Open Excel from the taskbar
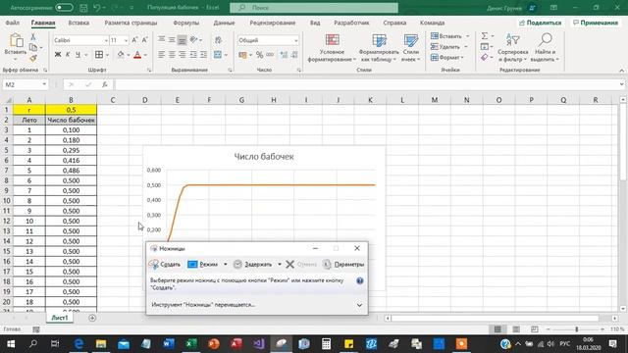Image resolution: width=628 pixels, height=353 pixels. coord(191,344)
